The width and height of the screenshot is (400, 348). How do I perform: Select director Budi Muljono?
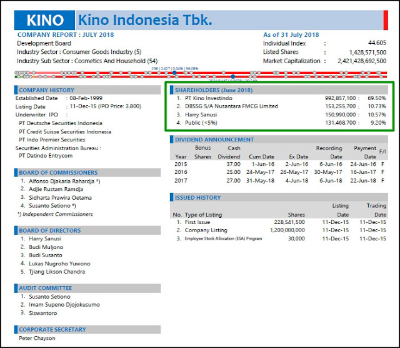pos(46,247)
